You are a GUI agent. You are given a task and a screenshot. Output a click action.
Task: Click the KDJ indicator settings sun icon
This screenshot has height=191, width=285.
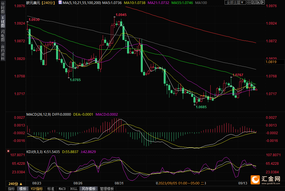coord(8,151)
